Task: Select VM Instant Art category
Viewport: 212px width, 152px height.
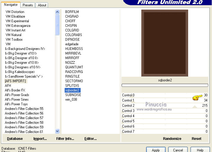Action: (15, 30)
